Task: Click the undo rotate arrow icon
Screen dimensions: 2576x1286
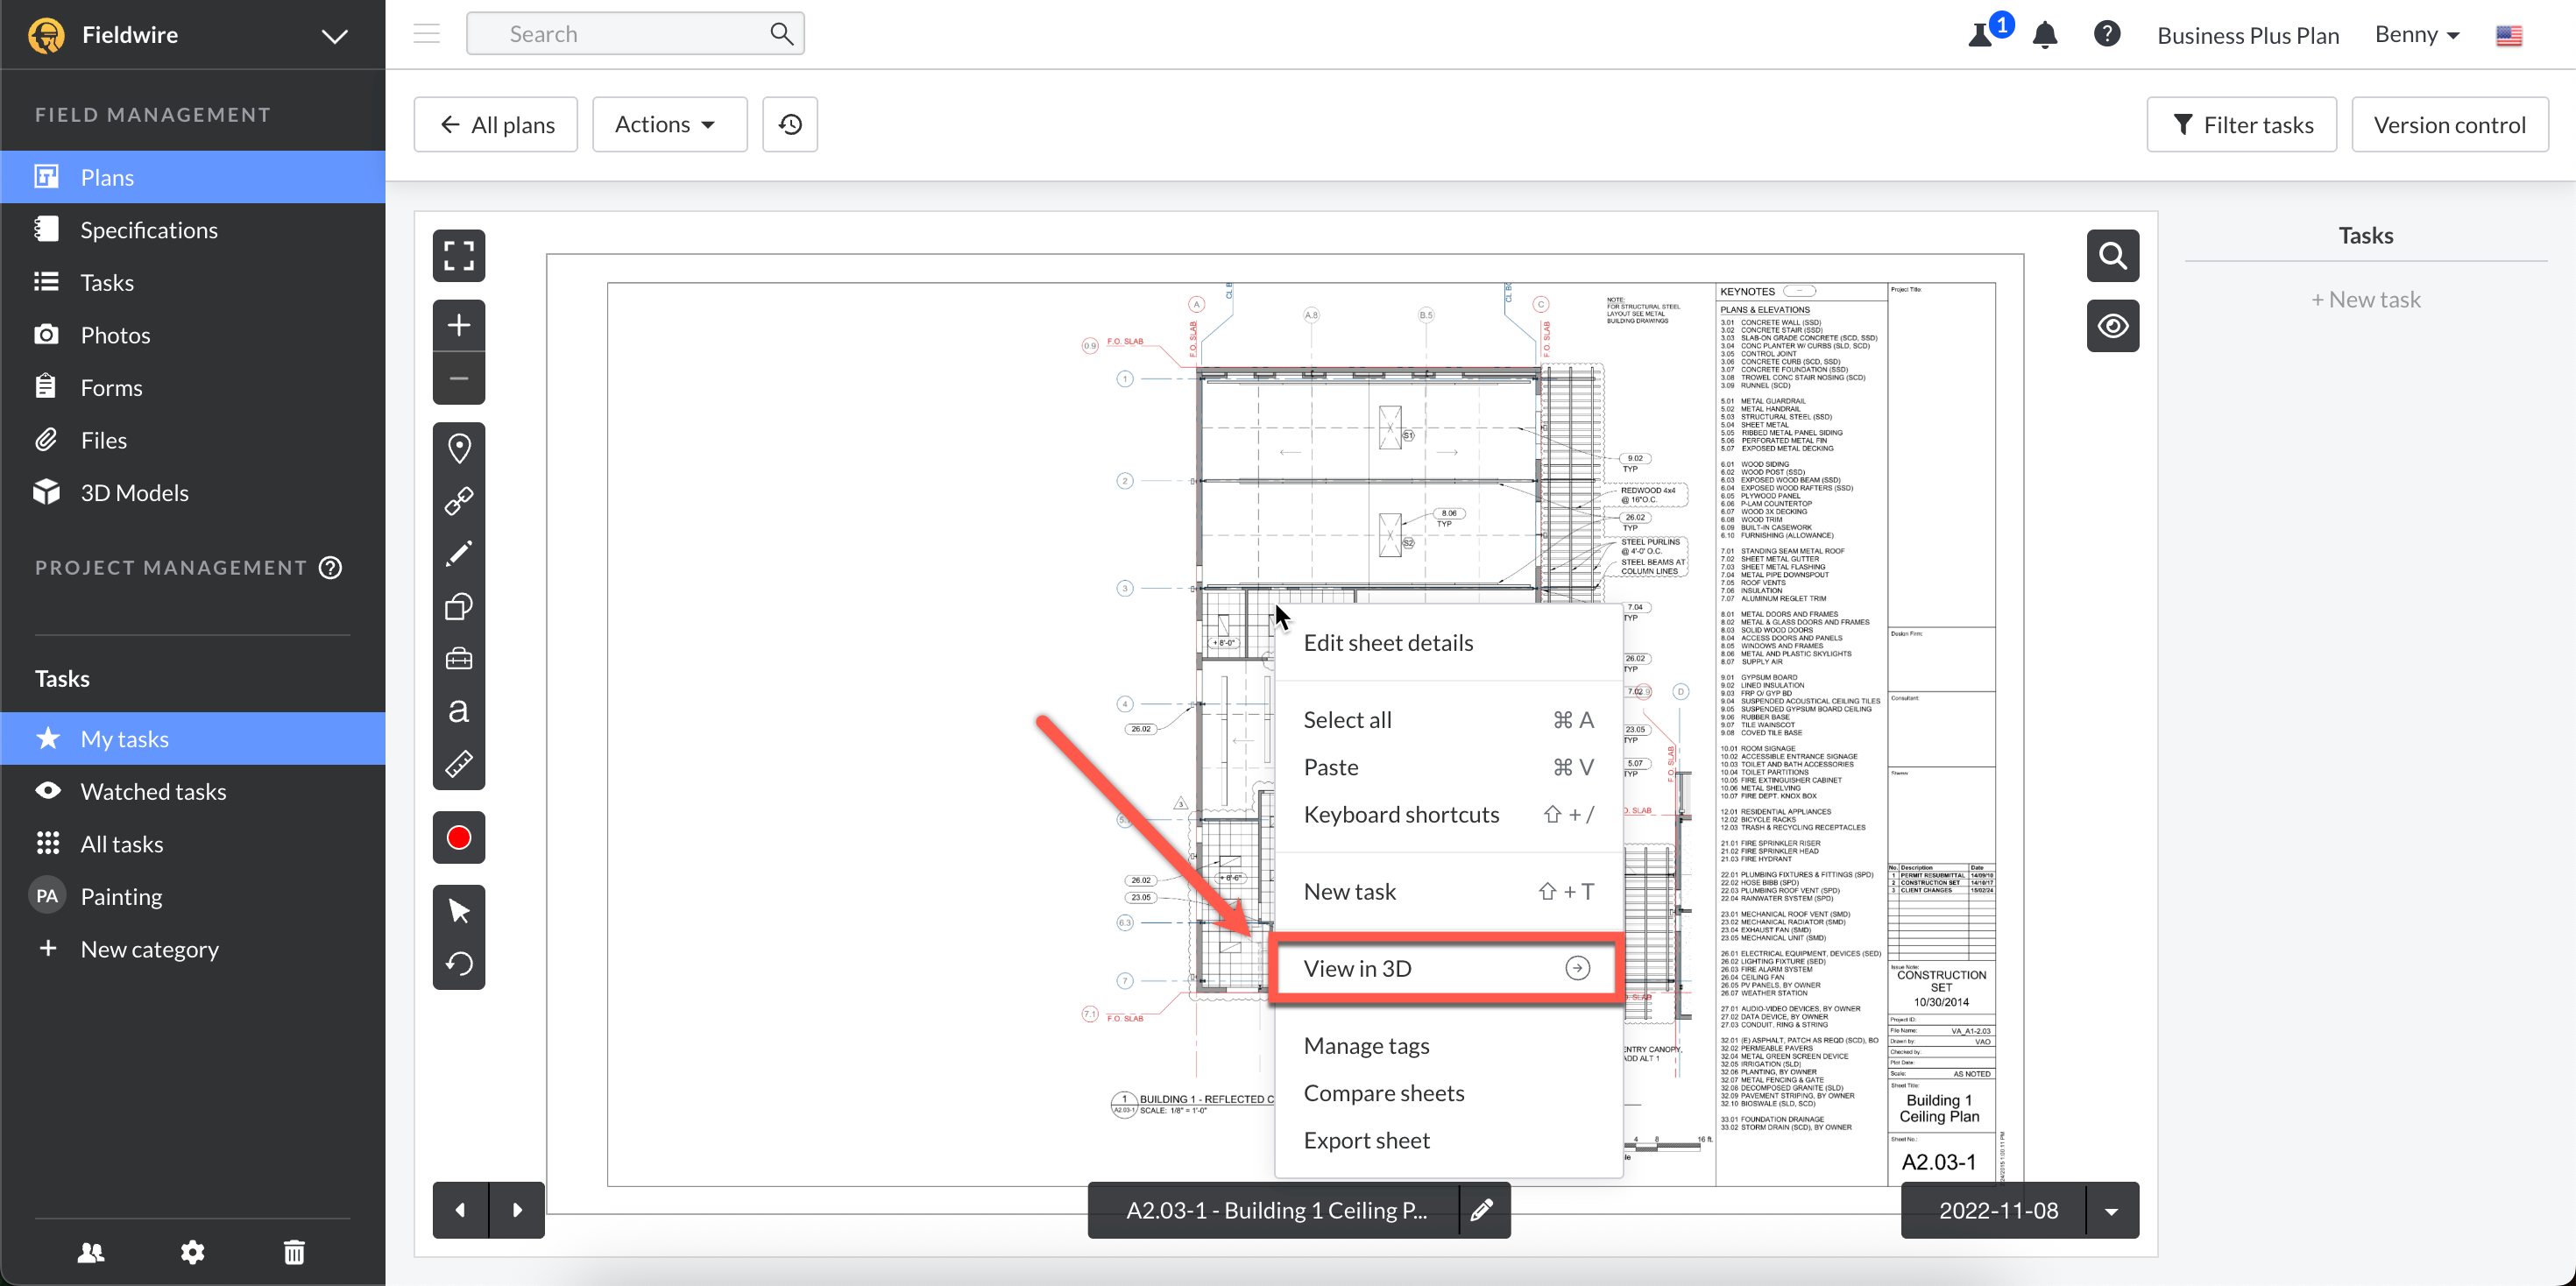Action: pos(459,963)
